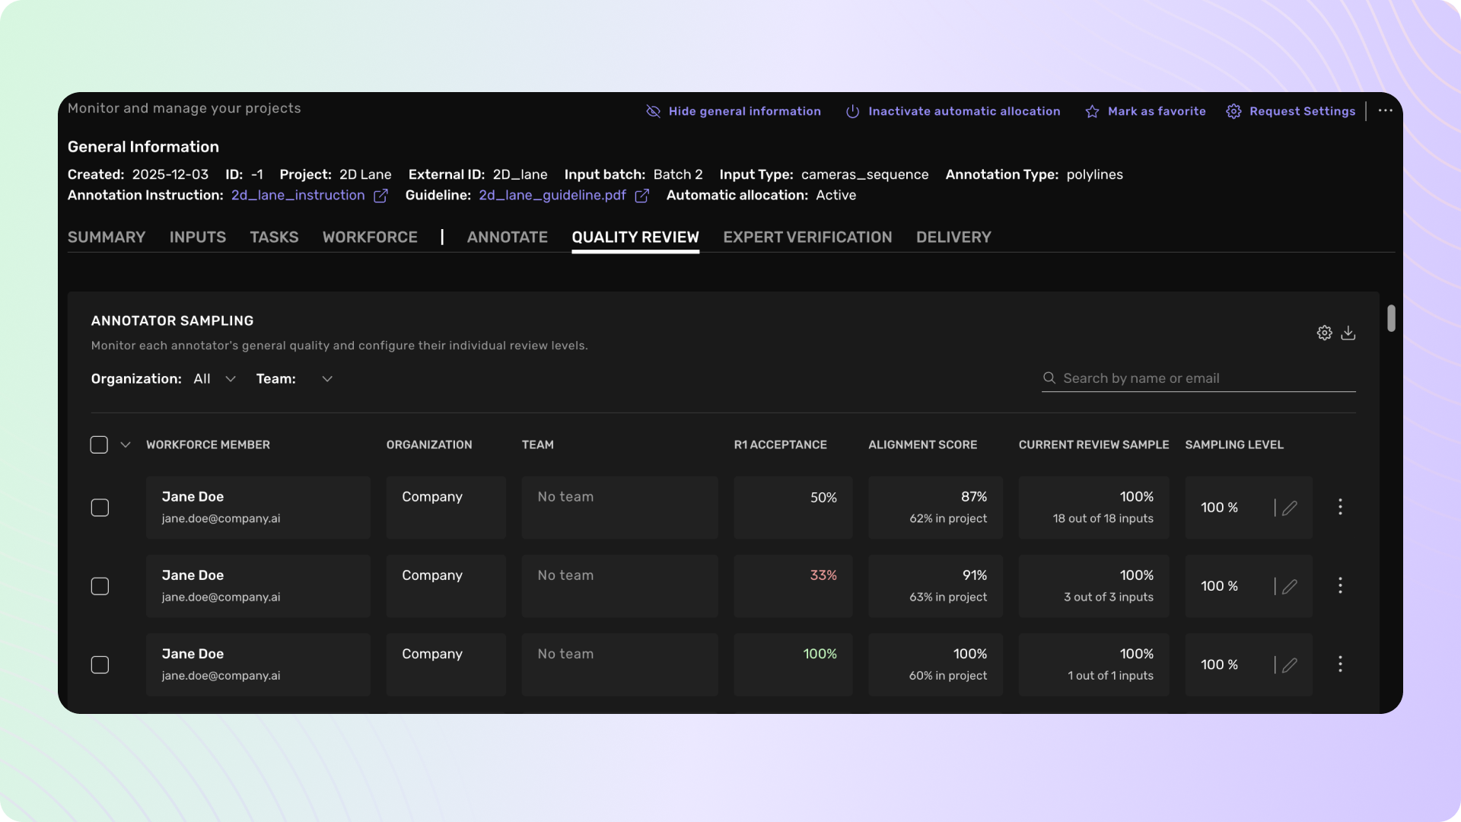The width and height of the screenshot is (1461, 822).
Task: Edit sampling level with the pencil icon
Action: [x=1291, y=508]
